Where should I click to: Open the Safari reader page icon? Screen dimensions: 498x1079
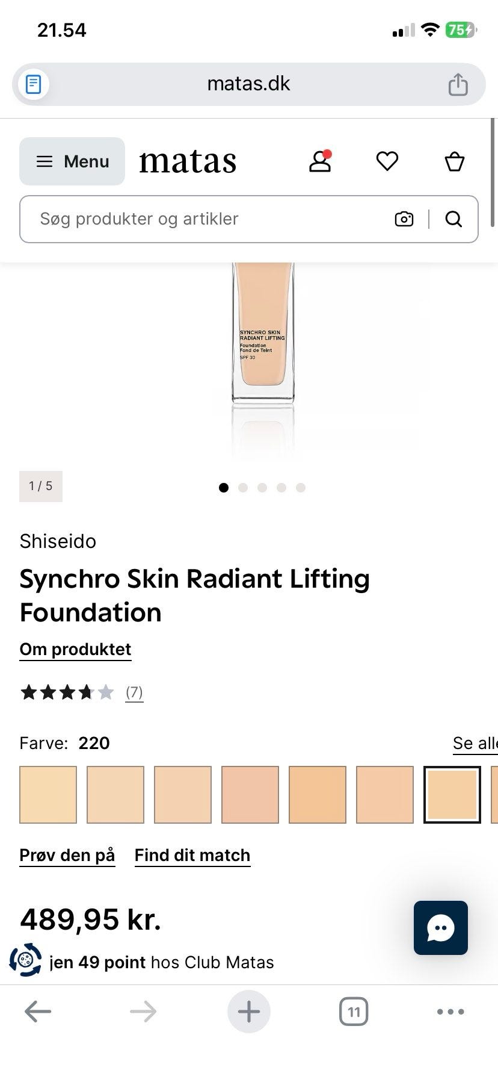pyautogui.click(x=34, y=84)
